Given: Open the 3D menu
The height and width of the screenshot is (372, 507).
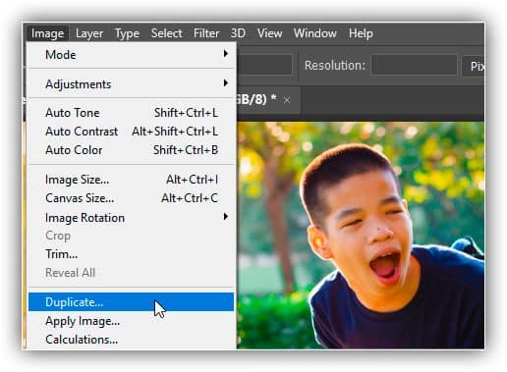Looking at the screenshot, I should pos(238,33).
